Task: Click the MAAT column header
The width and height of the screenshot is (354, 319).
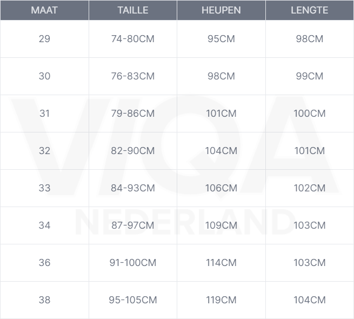Action: [x=44, y=10]
